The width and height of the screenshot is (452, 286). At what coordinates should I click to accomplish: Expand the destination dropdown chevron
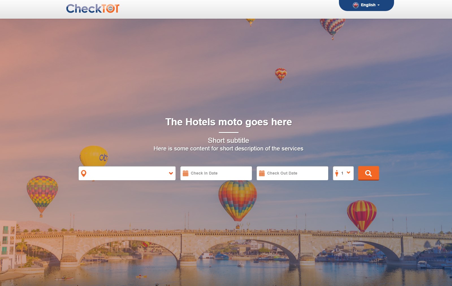[x=171, y=173]
